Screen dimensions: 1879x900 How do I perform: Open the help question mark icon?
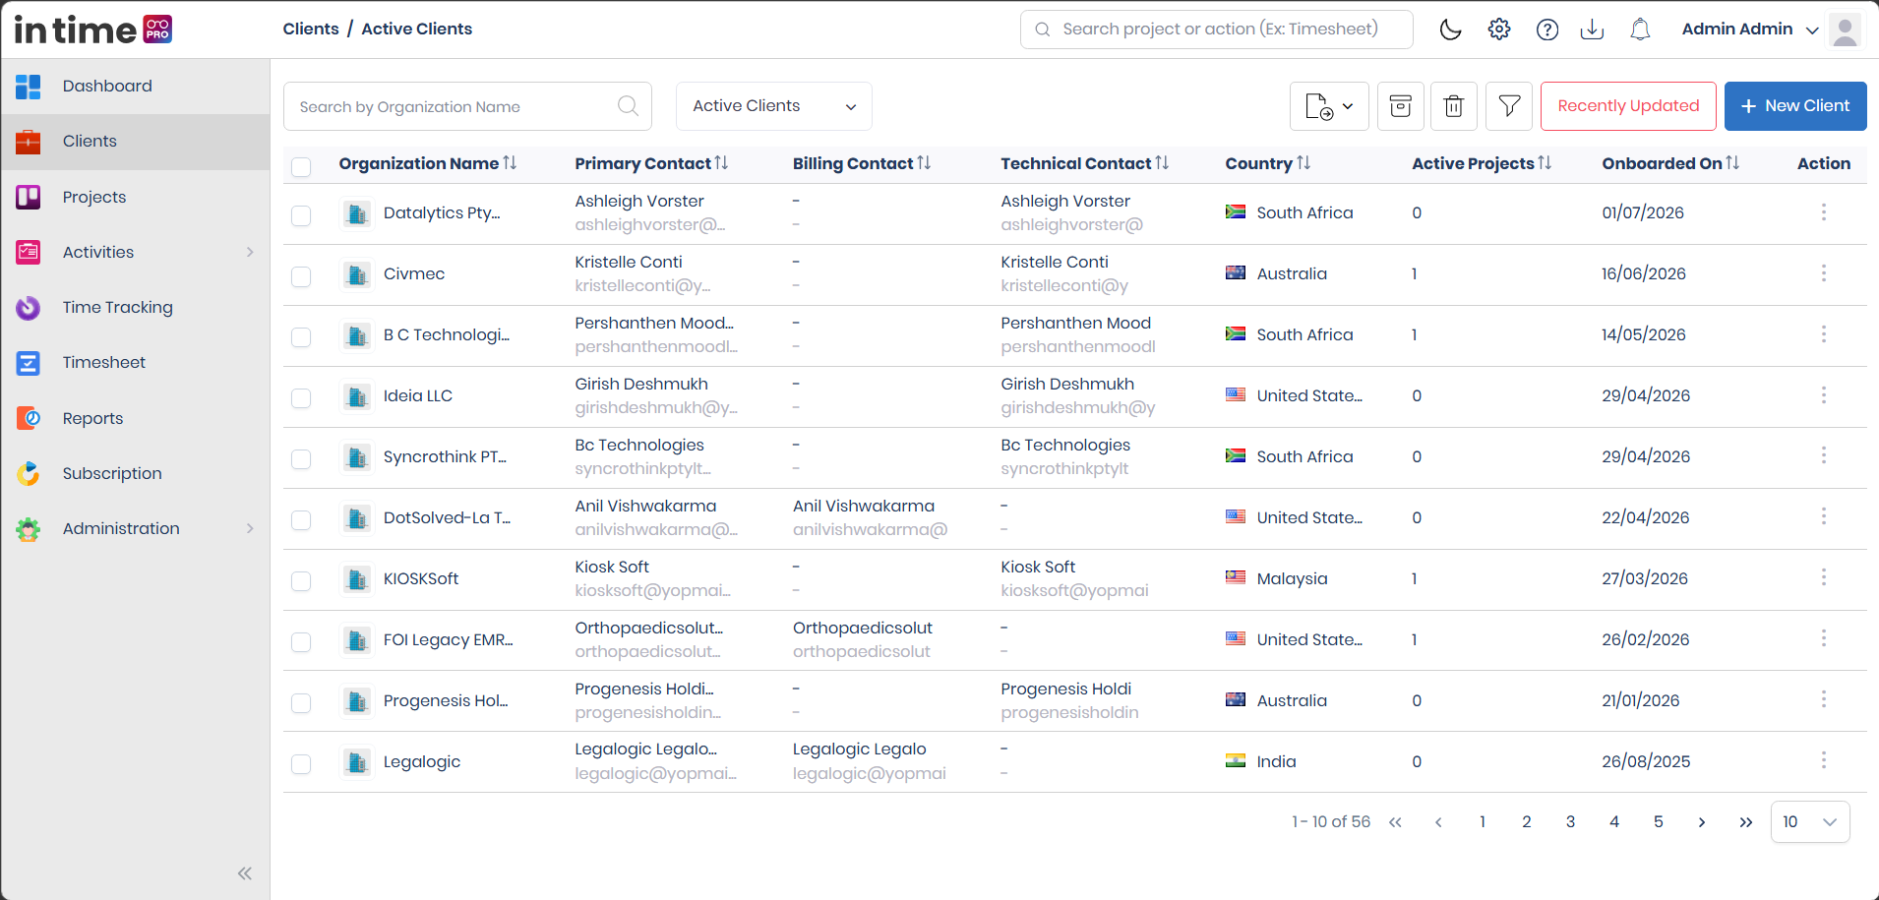click(1546, 30)
